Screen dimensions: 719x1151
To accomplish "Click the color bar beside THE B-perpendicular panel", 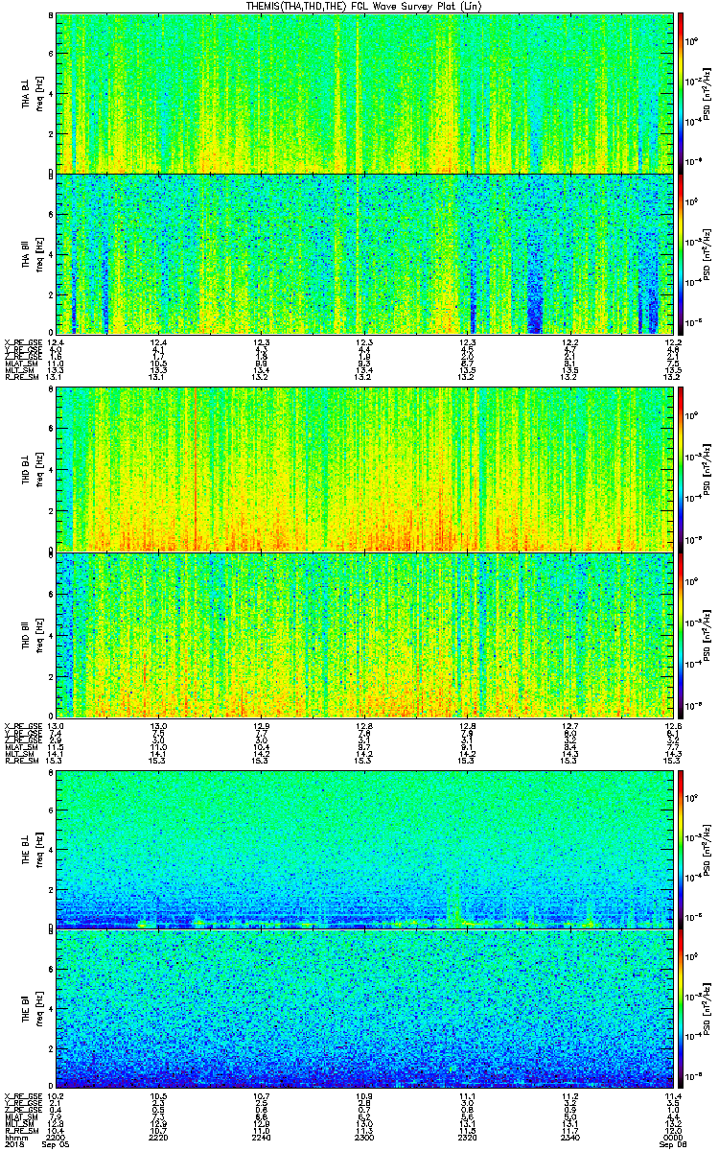I will (681, 849).
